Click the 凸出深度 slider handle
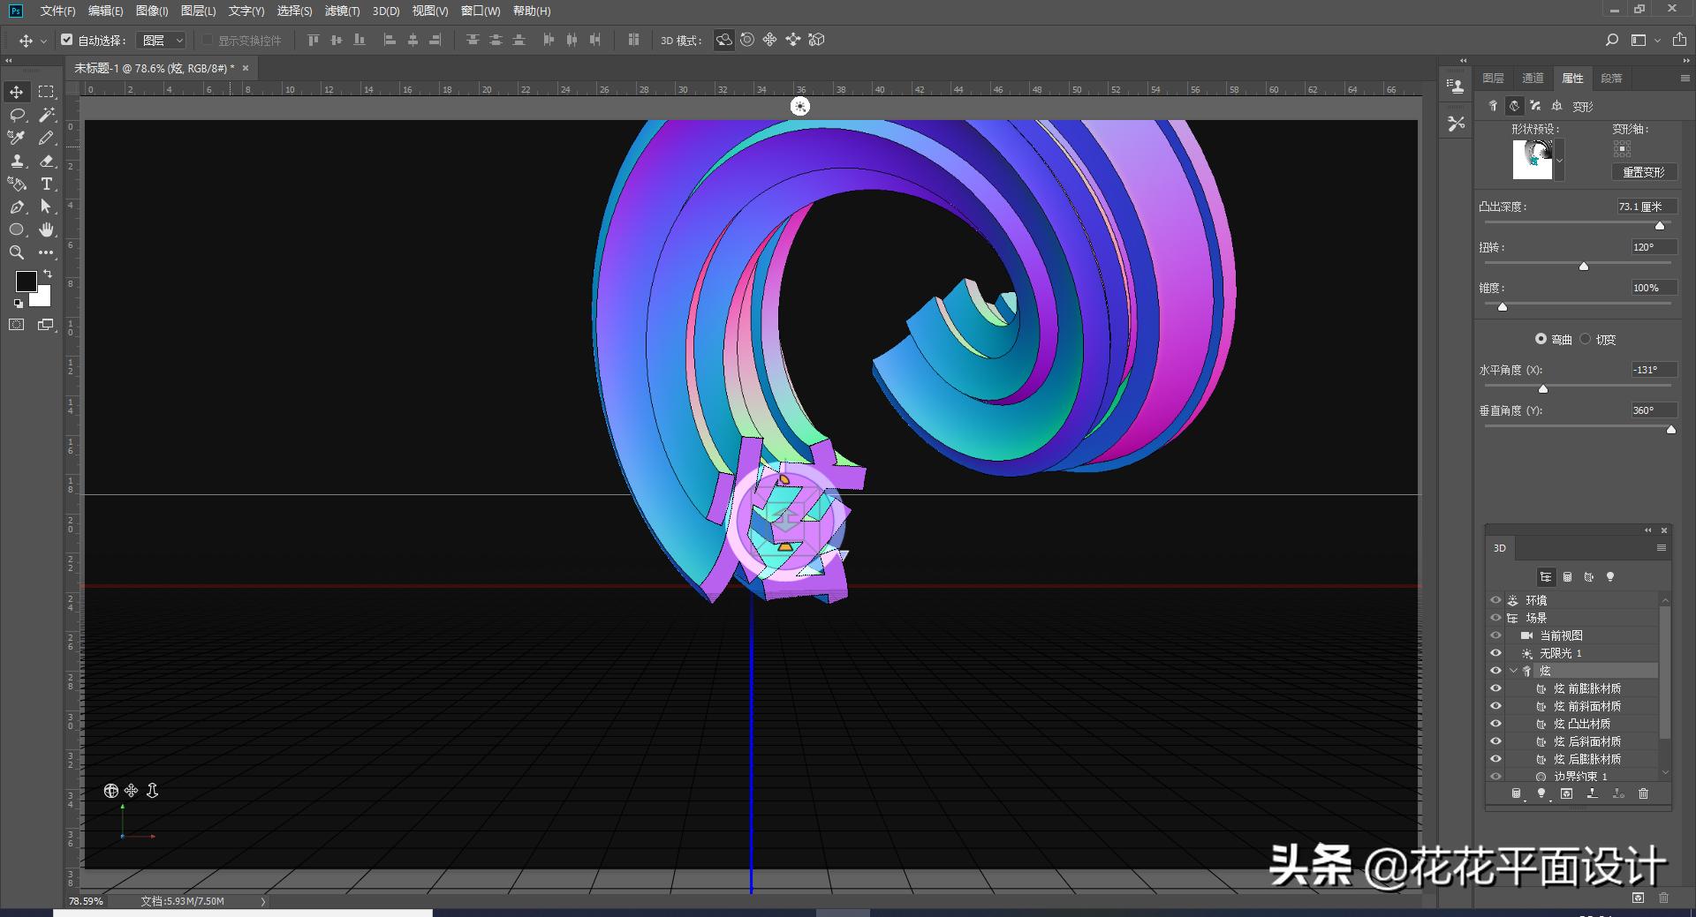 1660,226
